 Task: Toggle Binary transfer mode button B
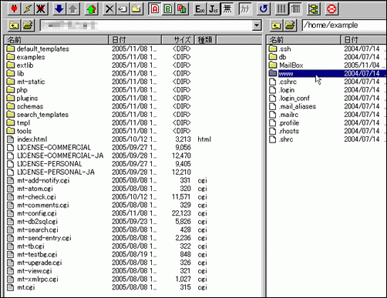[x=168, y=9]
